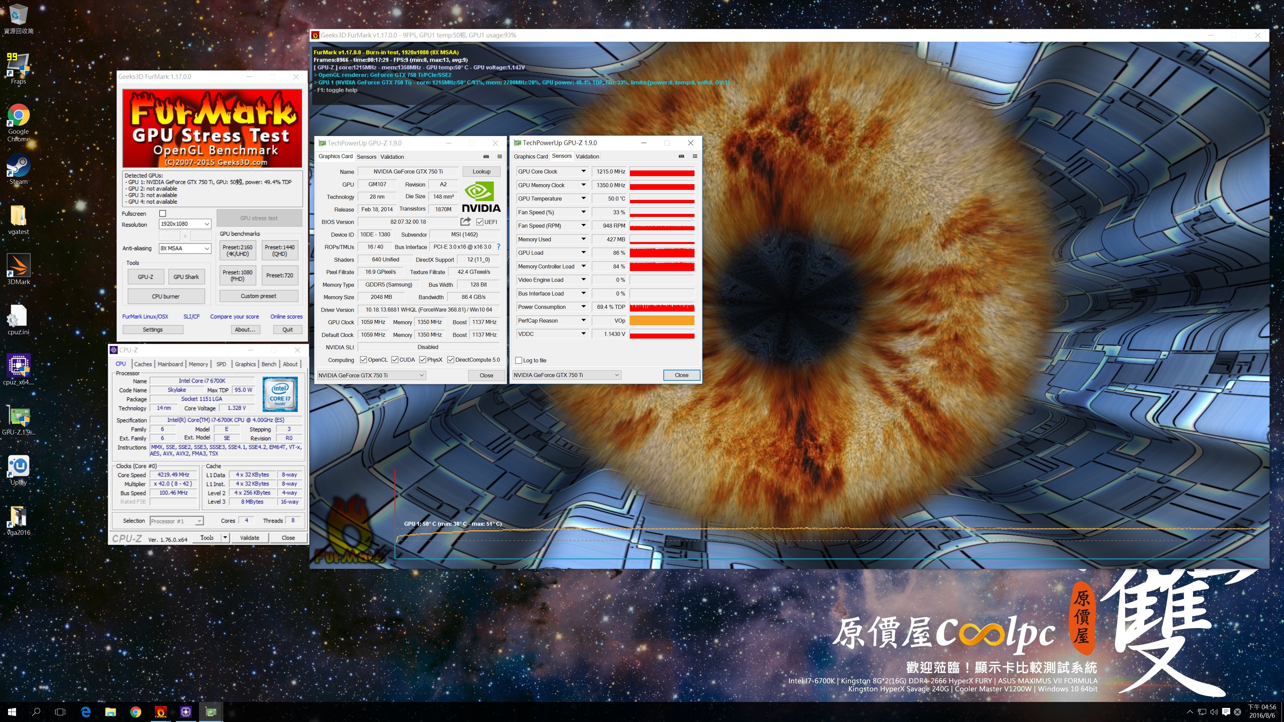
Task: Click taskbar clock showing 04:56
Action: click(1262, 711)
